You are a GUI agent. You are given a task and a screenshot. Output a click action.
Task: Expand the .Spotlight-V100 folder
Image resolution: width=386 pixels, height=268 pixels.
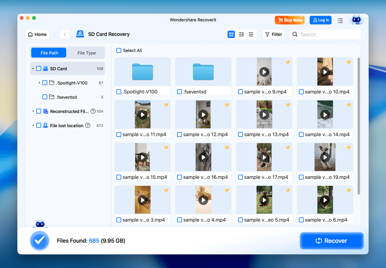click(x=39, y=82)
